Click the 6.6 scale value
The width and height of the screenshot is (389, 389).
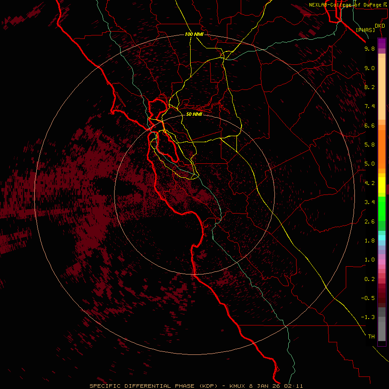(x=370, y=125)
